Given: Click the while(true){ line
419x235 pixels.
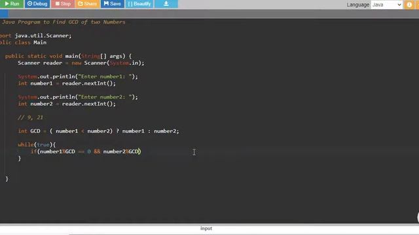Looking at the screenshot, I should 37,145.
